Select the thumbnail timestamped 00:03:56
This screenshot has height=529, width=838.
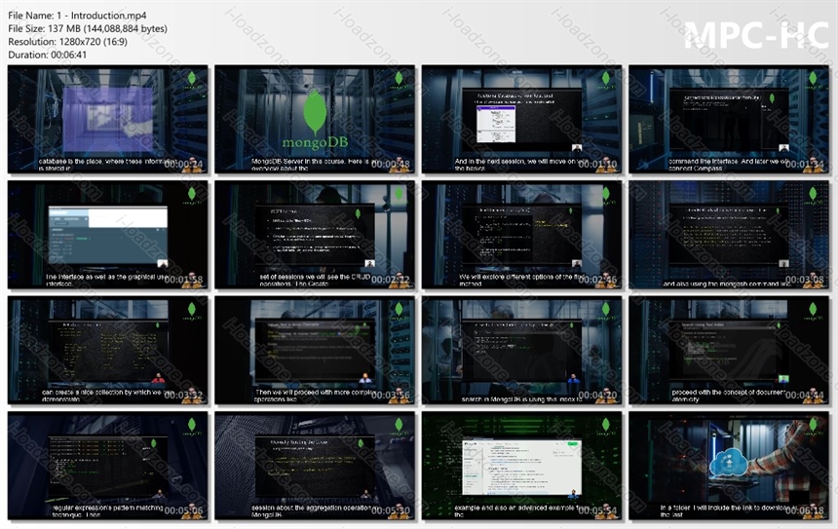(x=315, y=350)
